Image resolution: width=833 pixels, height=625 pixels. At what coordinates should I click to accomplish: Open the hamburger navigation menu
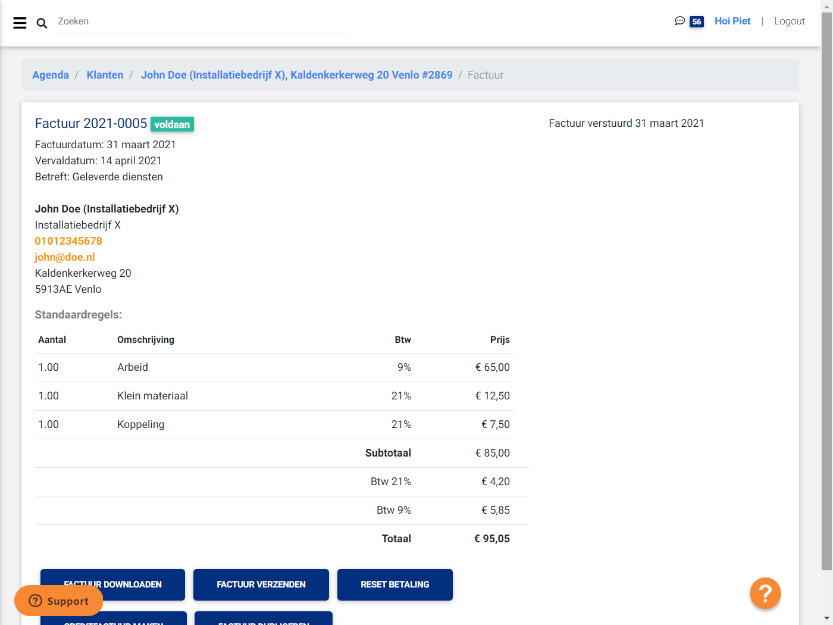tap(20, 23)
